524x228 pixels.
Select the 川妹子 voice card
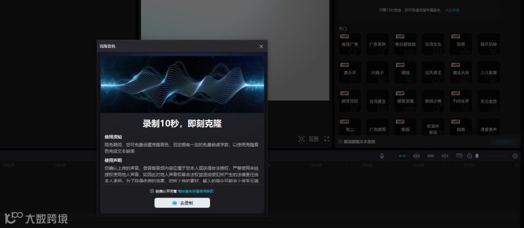(377, 73)
